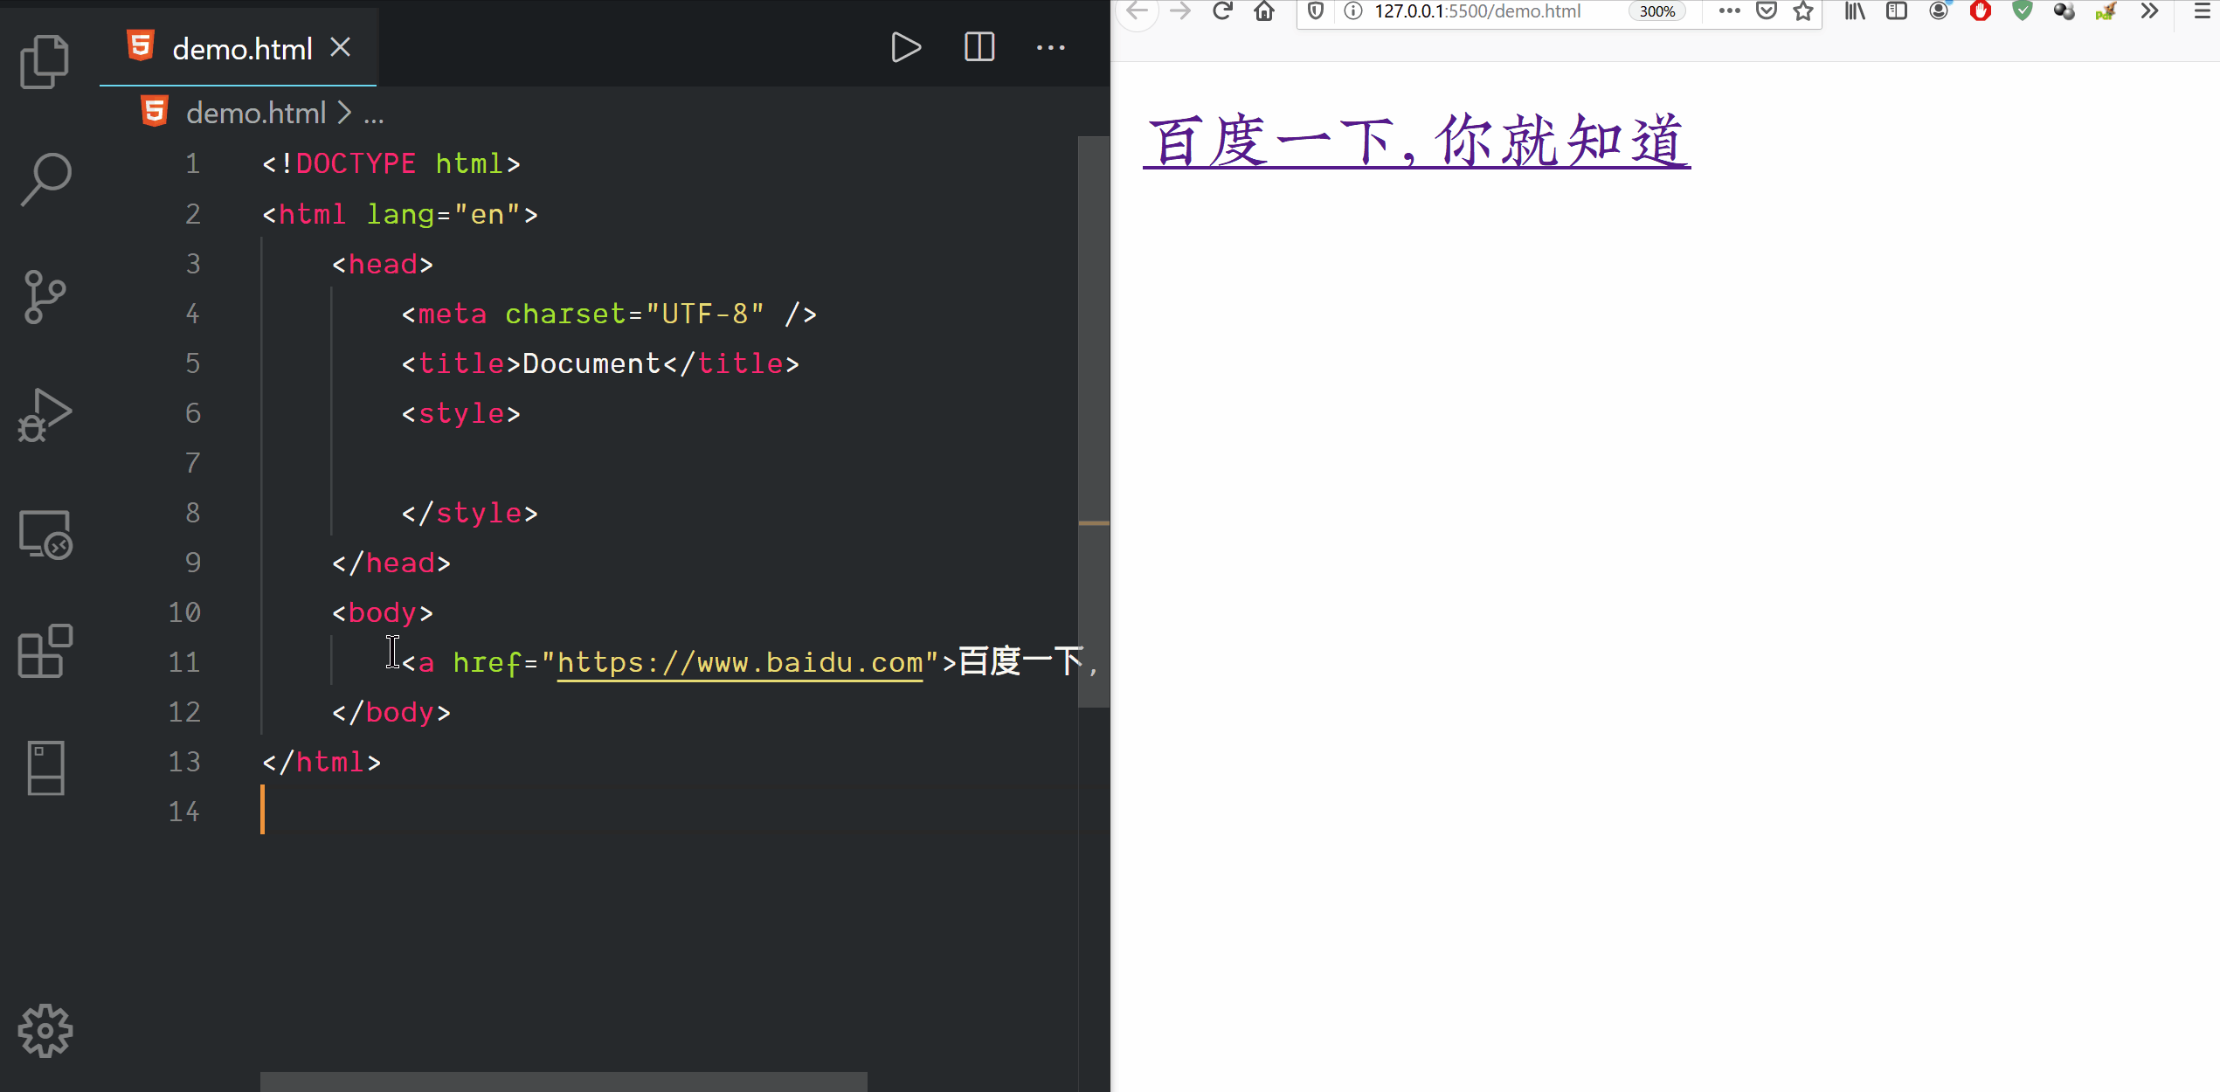Reload the browser page
2220x1092 pixels.
click(1222, 11)
